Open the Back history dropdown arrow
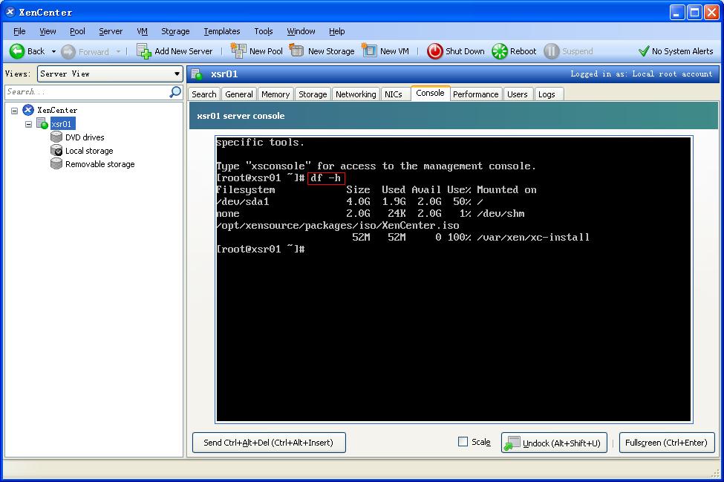Image resolution: width=724 pixels, height=482 pixels. coord(53,51)
